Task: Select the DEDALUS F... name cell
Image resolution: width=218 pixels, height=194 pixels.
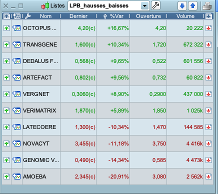Action: tap(41, 61)
